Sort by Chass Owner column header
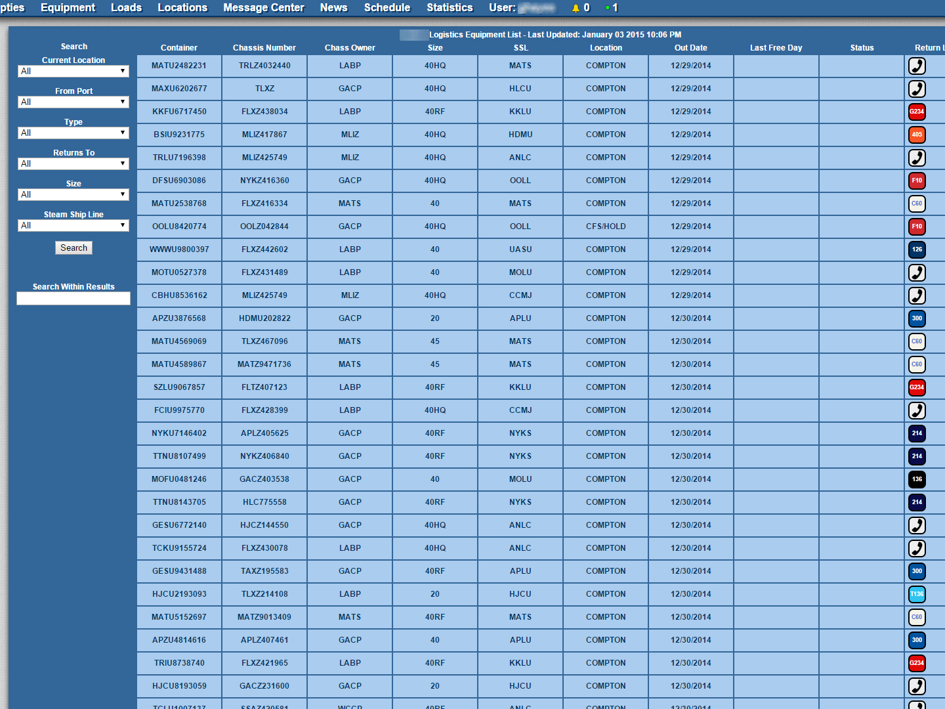945x709 pixels. [350, 48]
